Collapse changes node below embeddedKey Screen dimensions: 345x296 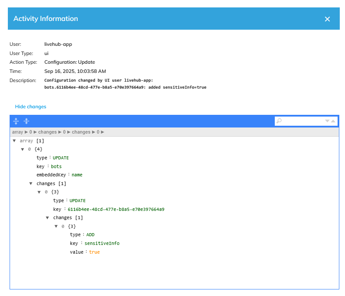click(31, 183)
